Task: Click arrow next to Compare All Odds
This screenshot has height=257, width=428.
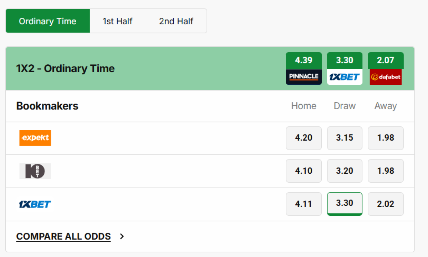Action: (122, 236)
